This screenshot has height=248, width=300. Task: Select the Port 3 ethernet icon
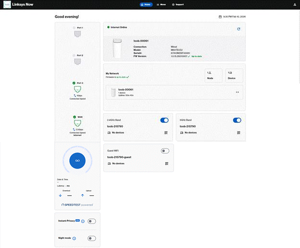(77, 89)
